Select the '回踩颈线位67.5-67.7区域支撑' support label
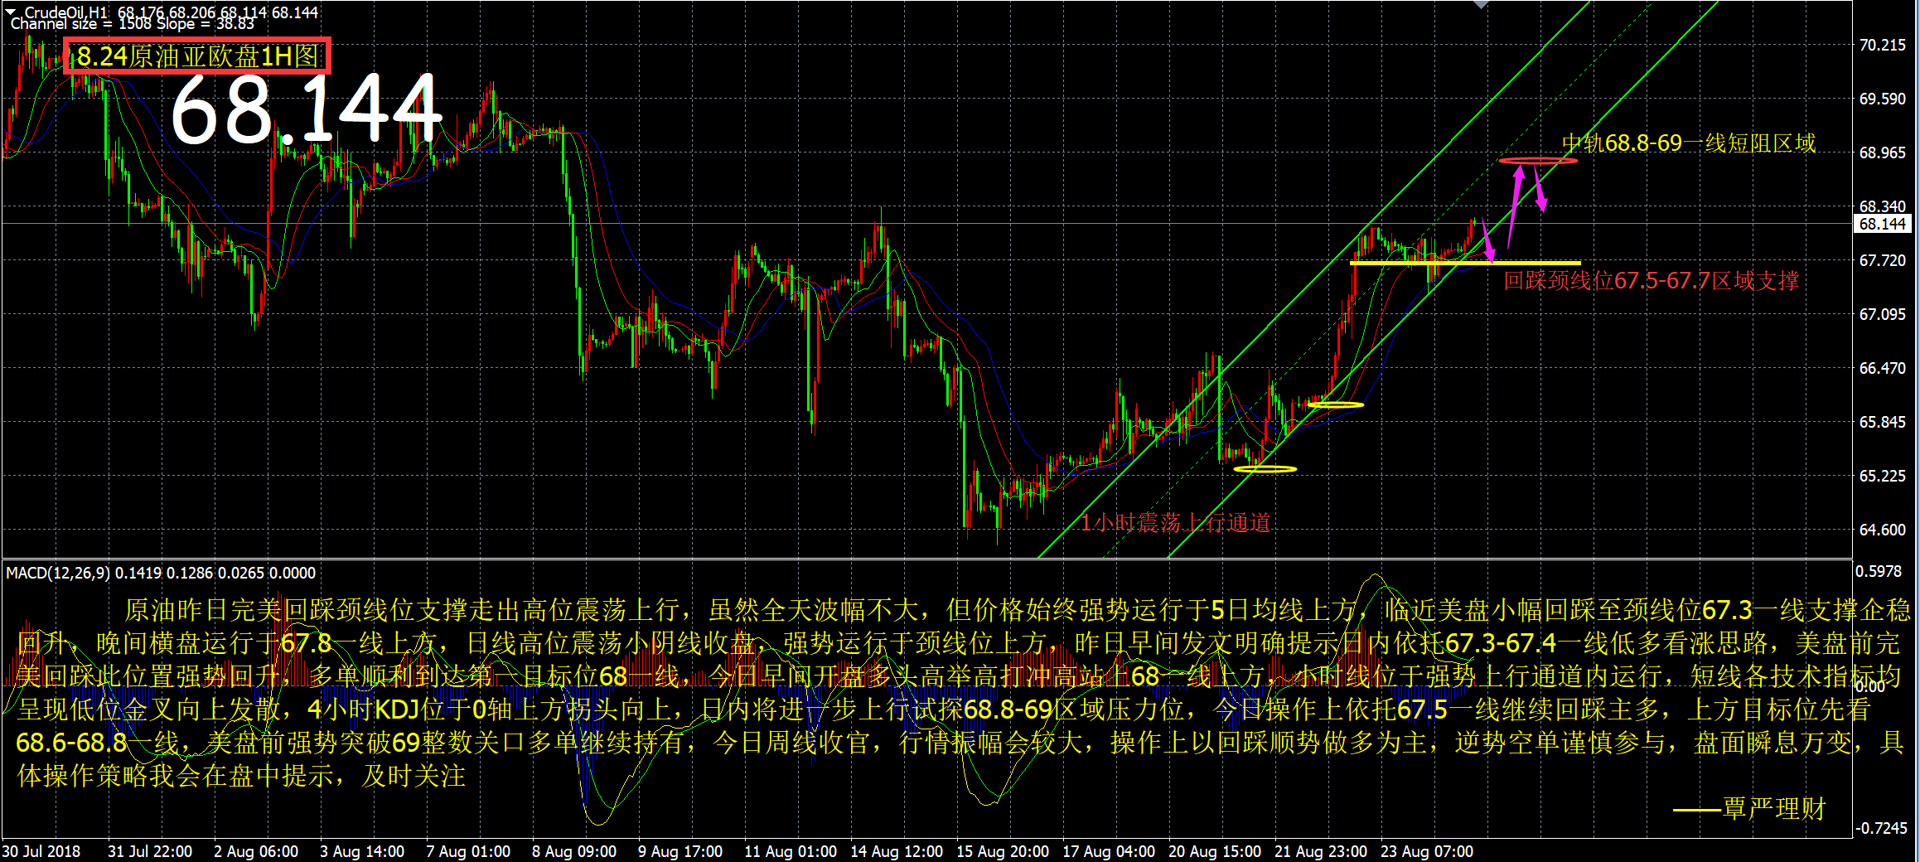 (x=1652, y=281)
